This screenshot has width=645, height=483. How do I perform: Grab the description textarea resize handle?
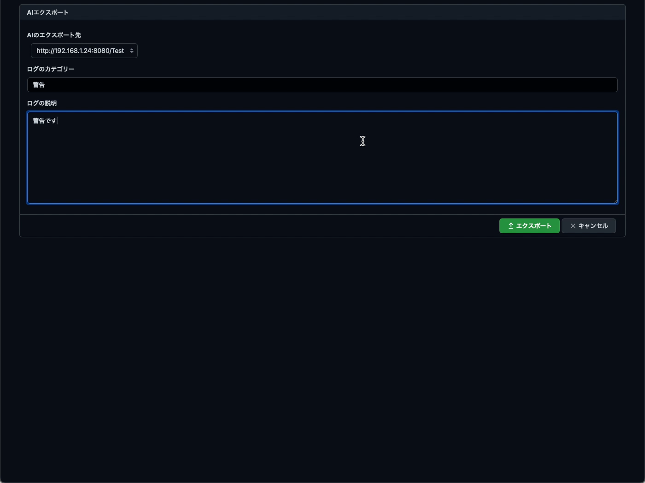tap(615, 201)
